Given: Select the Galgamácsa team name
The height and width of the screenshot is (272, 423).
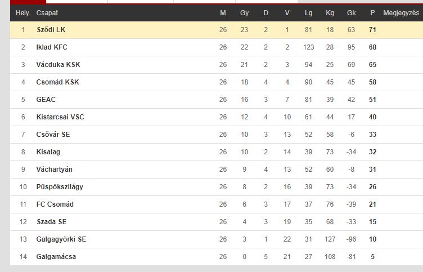Looking at the screenshot, I should [56, 257].
